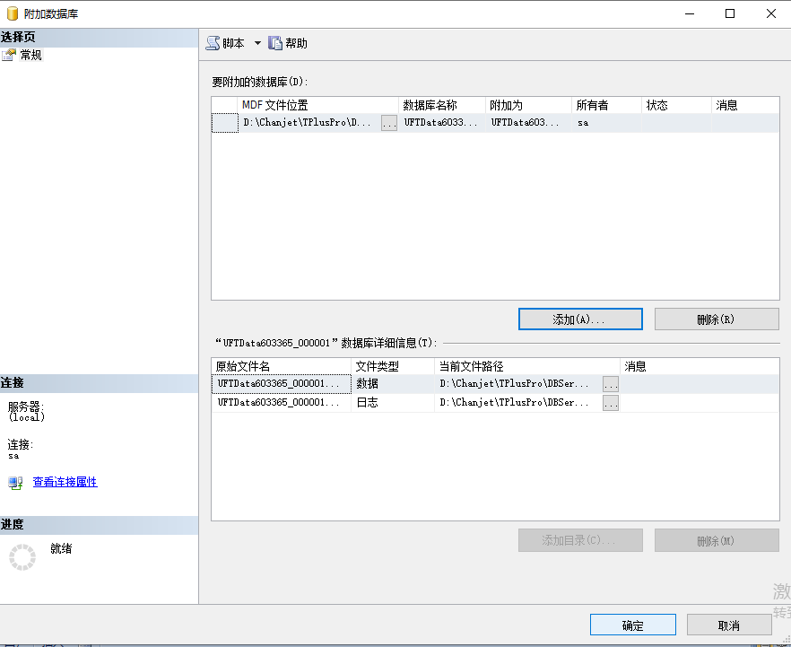Browse MDF file location ellipsis button

click(x=388, y=124)
